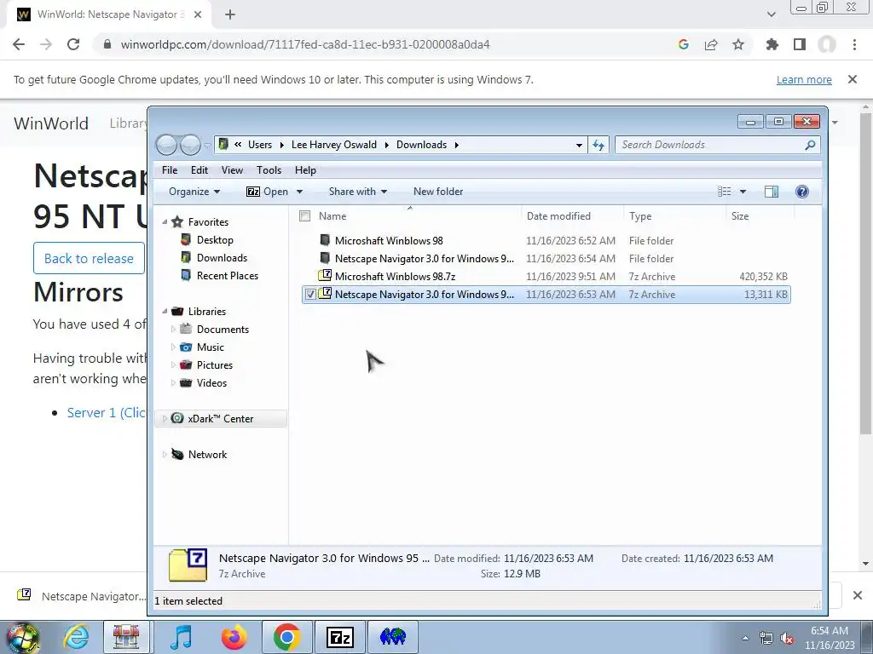Click Back to release button on WinWorld
Viewport: 873px width, 654px height.
[x=89, y=258]
